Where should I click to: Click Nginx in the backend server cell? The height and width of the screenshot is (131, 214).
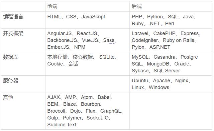pyautogui.click(x=182, y=81)
